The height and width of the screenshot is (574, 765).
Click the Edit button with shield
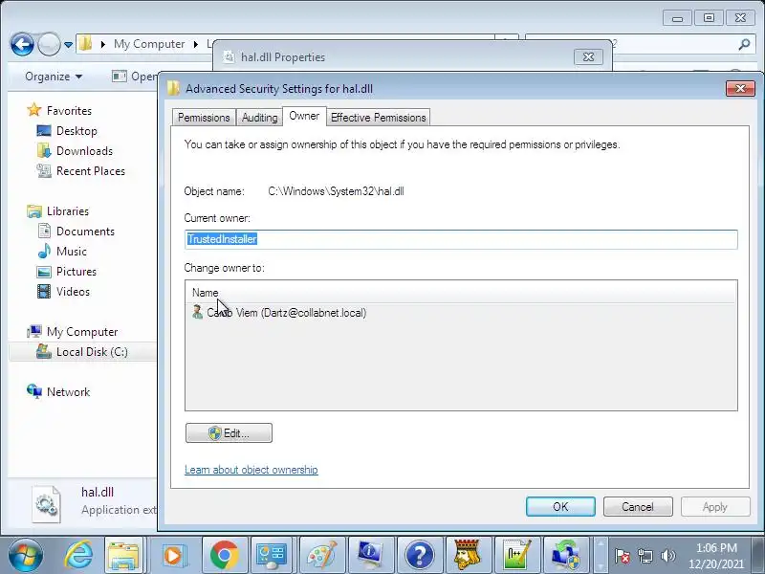(x=229, y=433)
